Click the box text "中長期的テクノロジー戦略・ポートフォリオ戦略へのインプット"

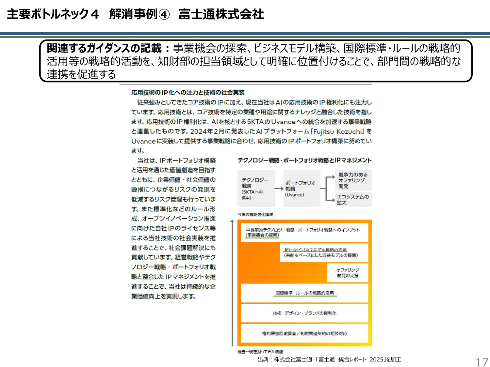pyautogui.click(x=303, y=230)
